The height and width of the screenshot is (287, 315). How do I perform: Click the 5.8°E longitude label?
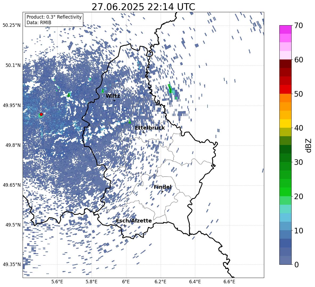tap(92, 282)
